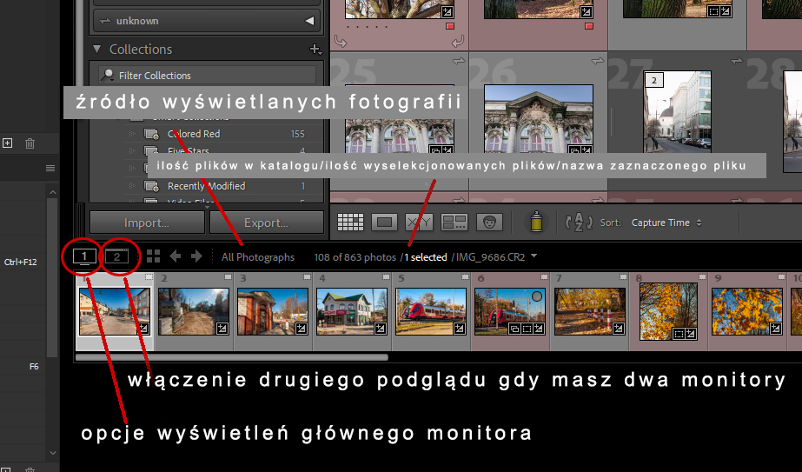Click the filmstrip grid shortcut icon
Viewport: 802px width, 472px height.
point(154,256)
